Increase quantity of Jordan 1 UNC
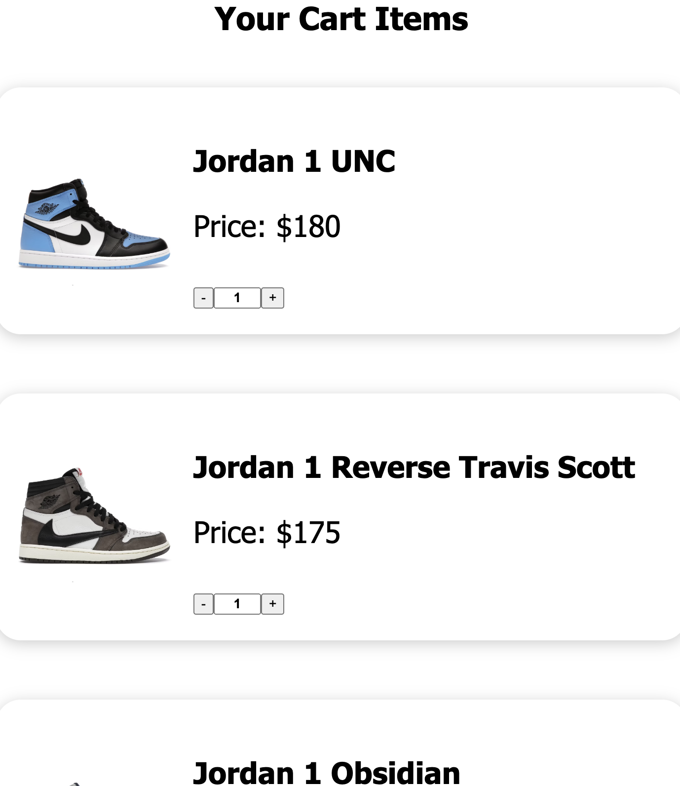Image resolution: width=680 pixels, height=786 pixels. pyautogui.click(x=272, y=298)
